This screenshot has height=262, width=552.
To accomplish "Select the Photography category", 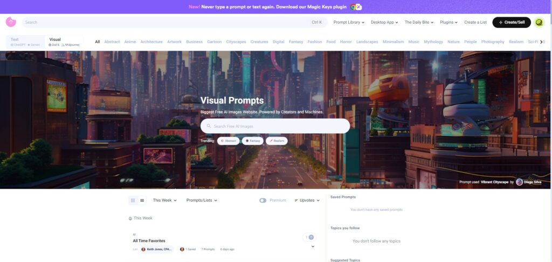I will [493, 42].
